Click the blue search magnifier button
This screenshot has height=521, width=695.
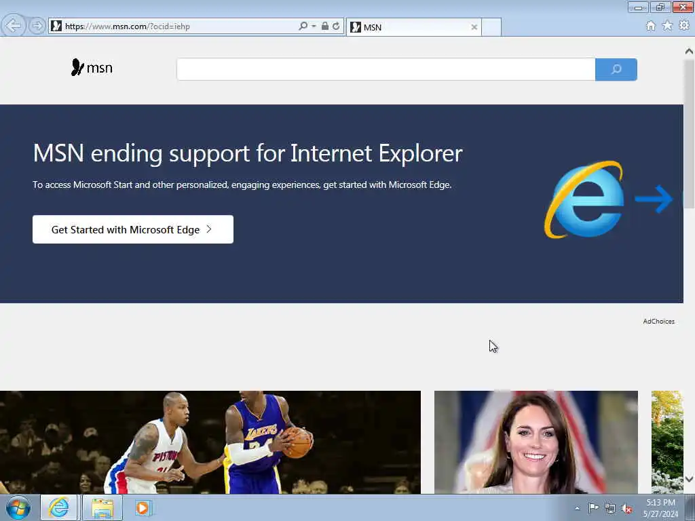click(x=616, y=69)
